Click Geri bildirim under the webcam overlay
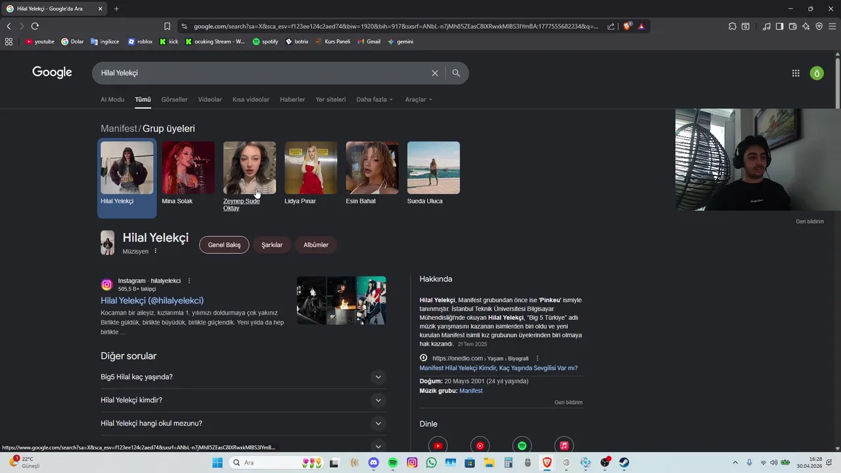This screenshot has width=841, height=473. point(809,221)
